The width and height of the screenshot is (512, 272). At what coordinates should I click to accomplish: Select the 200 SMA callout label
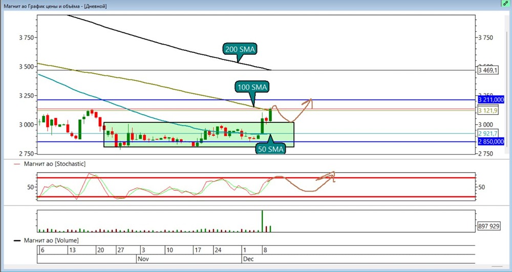click(240, 49)
